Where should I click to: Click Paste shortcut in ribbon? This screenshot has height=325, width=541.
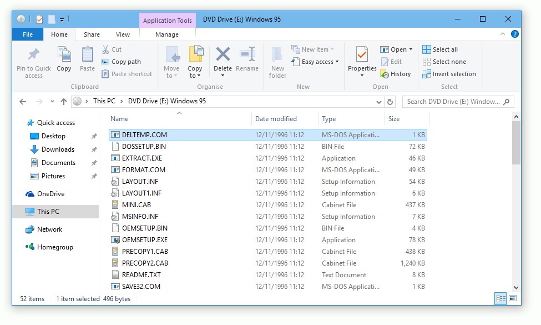pyautogui.click(x=127, y=74)
